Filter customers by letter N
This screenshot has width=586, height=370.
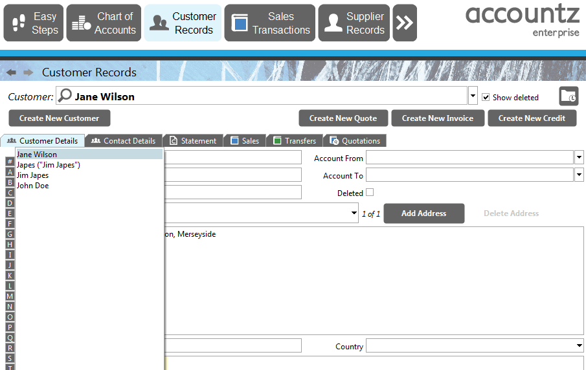(x=10, y=307)
